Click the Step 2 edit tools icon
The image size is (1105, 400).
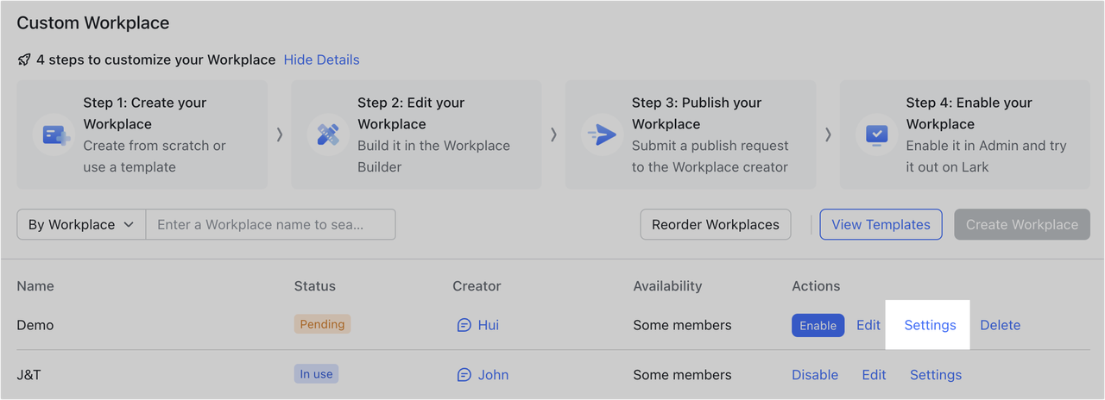[x=328, y=135]
